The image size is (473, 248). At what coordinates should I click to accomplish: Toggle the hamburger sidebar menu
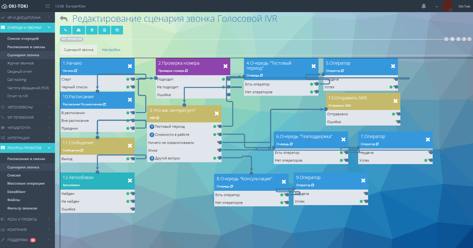tap(47, 6)
